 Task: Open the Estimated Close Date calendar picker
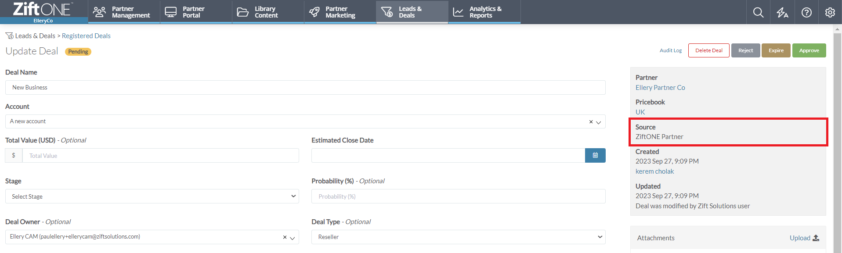(x=595, y=155)
